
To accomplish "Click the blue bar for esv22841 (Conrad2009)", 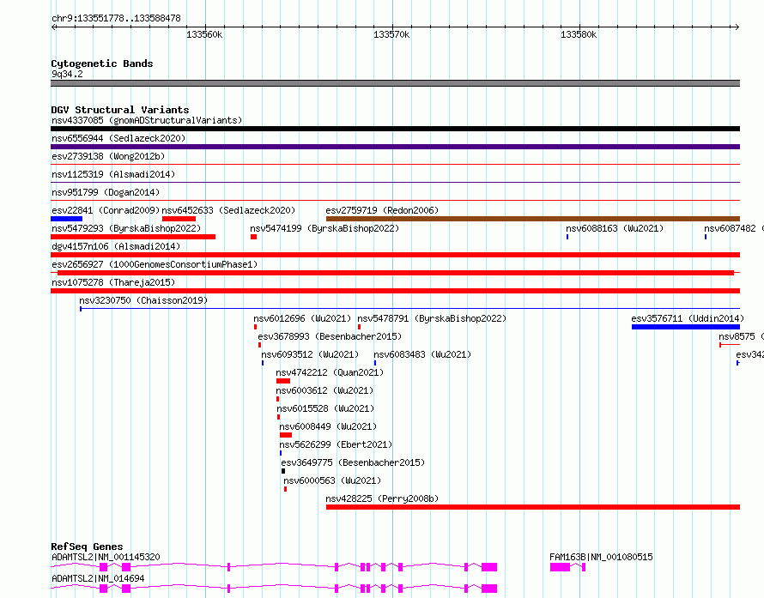I will click(x=66, y=219).
